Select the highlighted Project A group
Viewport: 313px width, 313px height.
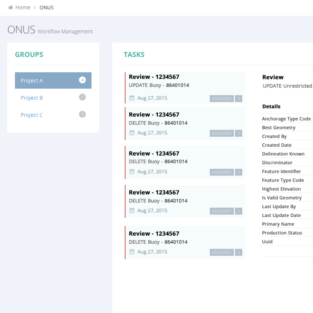[31, 80]
